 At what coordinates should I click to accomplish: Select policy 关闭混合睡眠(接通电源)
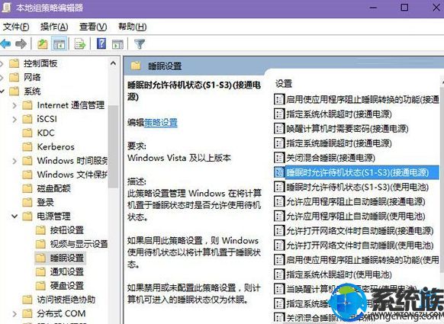(x=330, y=158)
